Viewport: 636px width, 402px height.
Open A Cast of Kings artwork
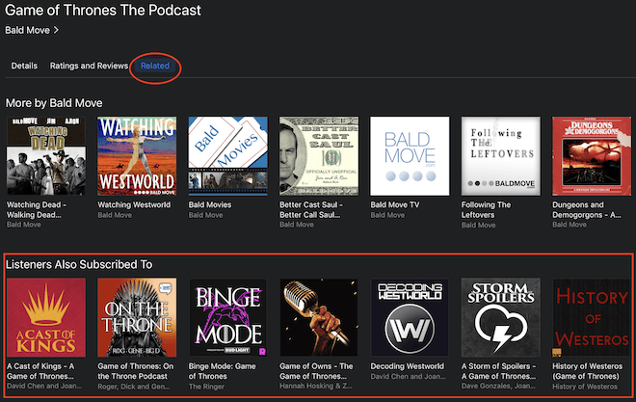pyautogui.click(x=46, y=317)
